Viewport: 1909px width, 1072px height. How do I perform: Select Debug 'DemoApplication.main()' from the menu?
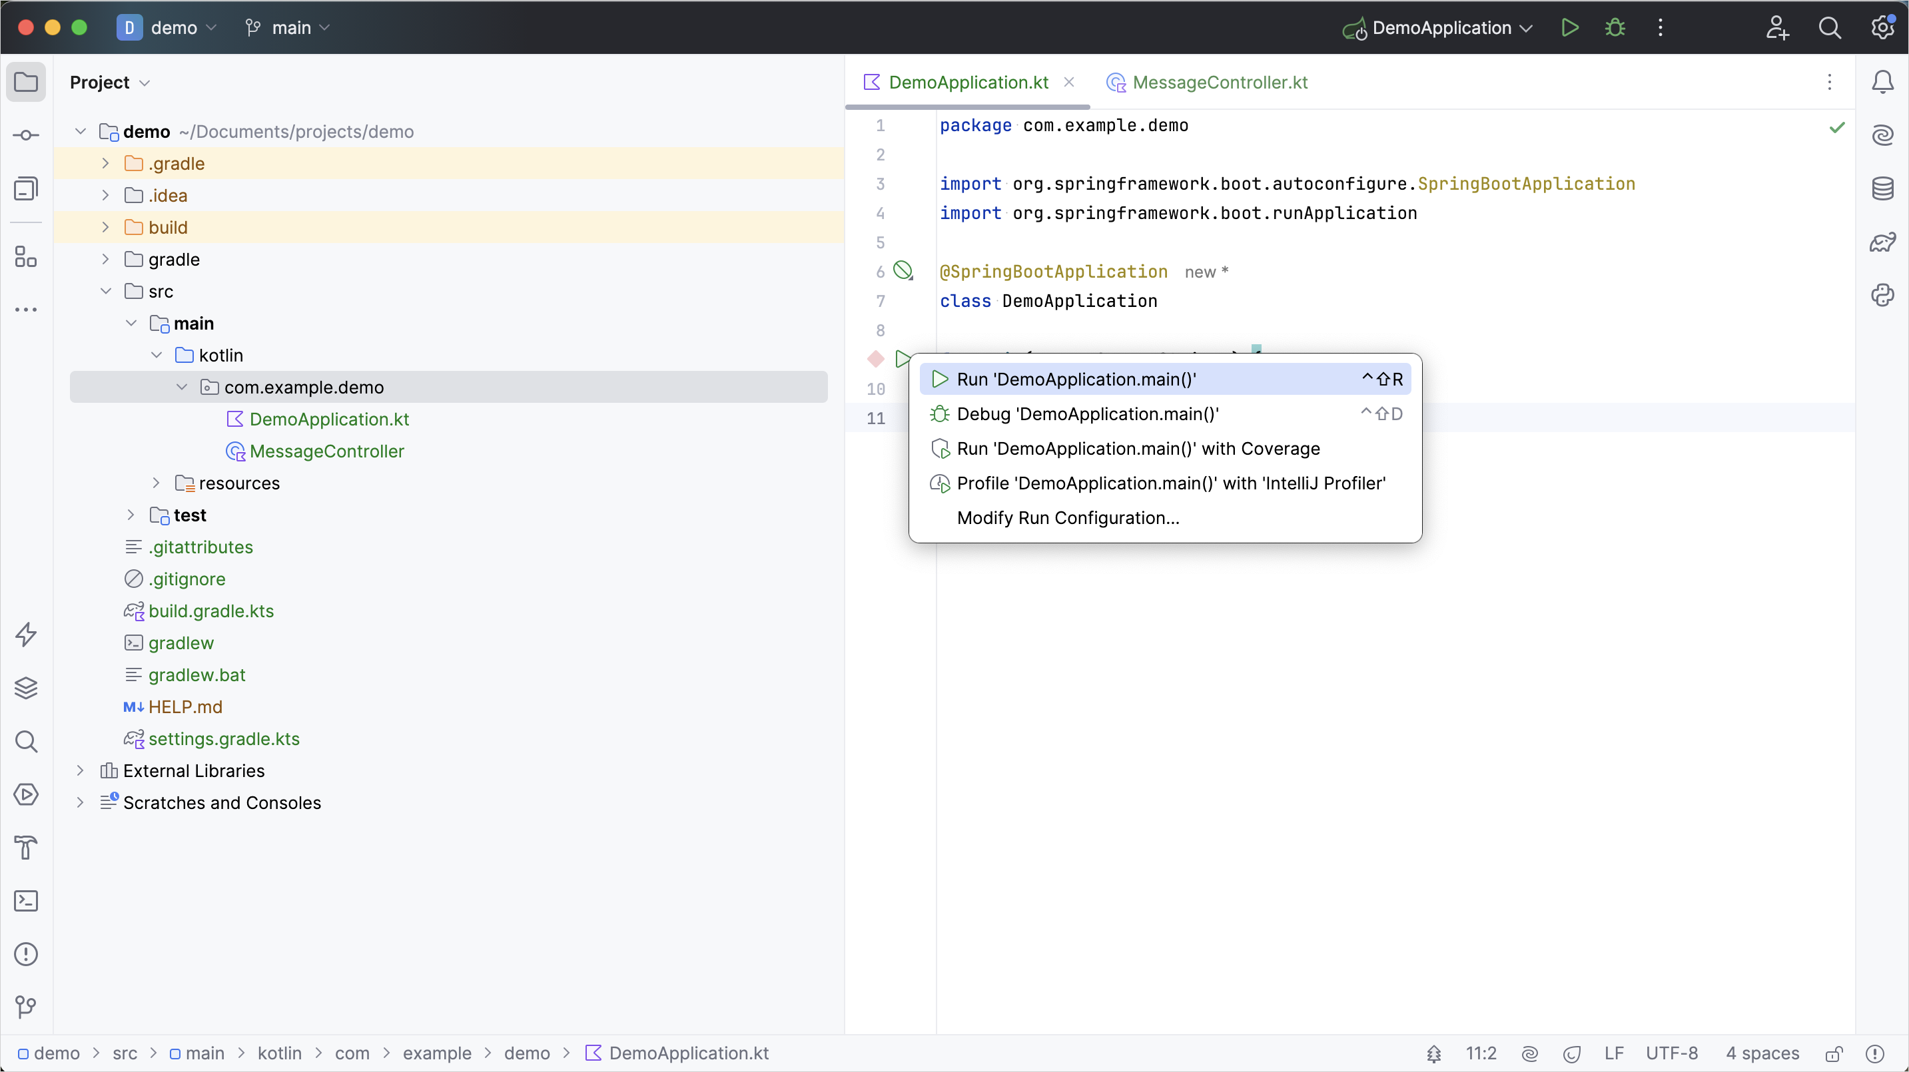1087,414
